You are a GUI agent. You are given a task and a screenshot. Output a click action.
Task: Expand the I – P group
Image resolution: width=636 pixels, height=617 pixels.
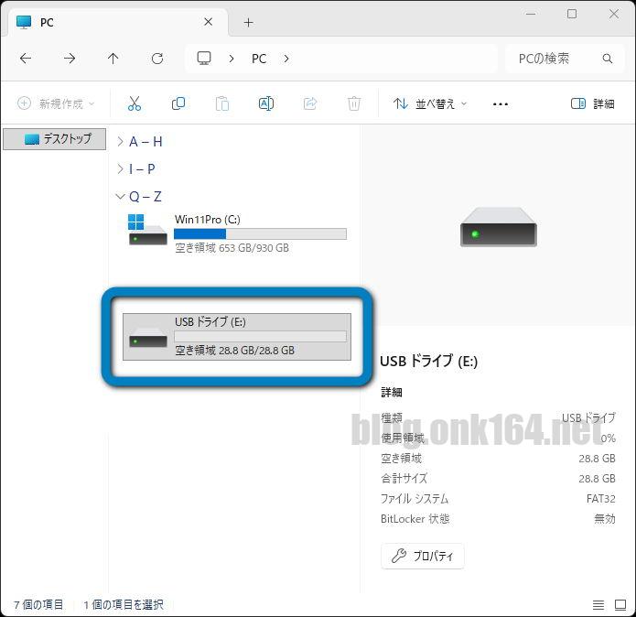pyautogui.click(x=120, y=169)
